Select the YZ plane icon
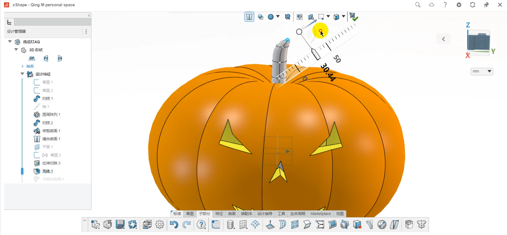Image resolution: width=507 pixels, height=235 pixels. click(x=46, y=58)
